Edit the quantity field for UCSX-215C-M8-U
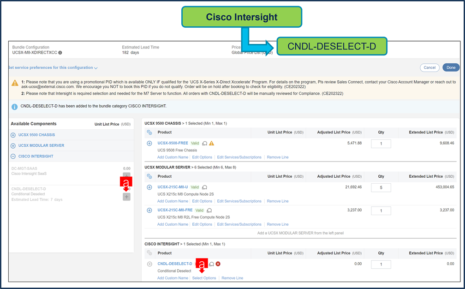This screenshot has height=289, width=465. pos(381,187)
